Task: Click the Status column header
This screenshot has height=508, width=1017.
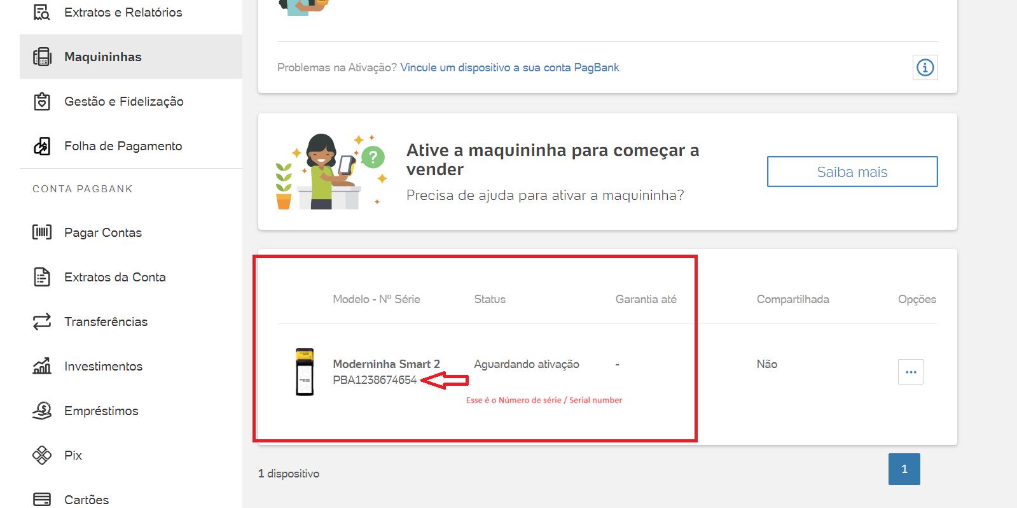Action: (x=490, y=299)
